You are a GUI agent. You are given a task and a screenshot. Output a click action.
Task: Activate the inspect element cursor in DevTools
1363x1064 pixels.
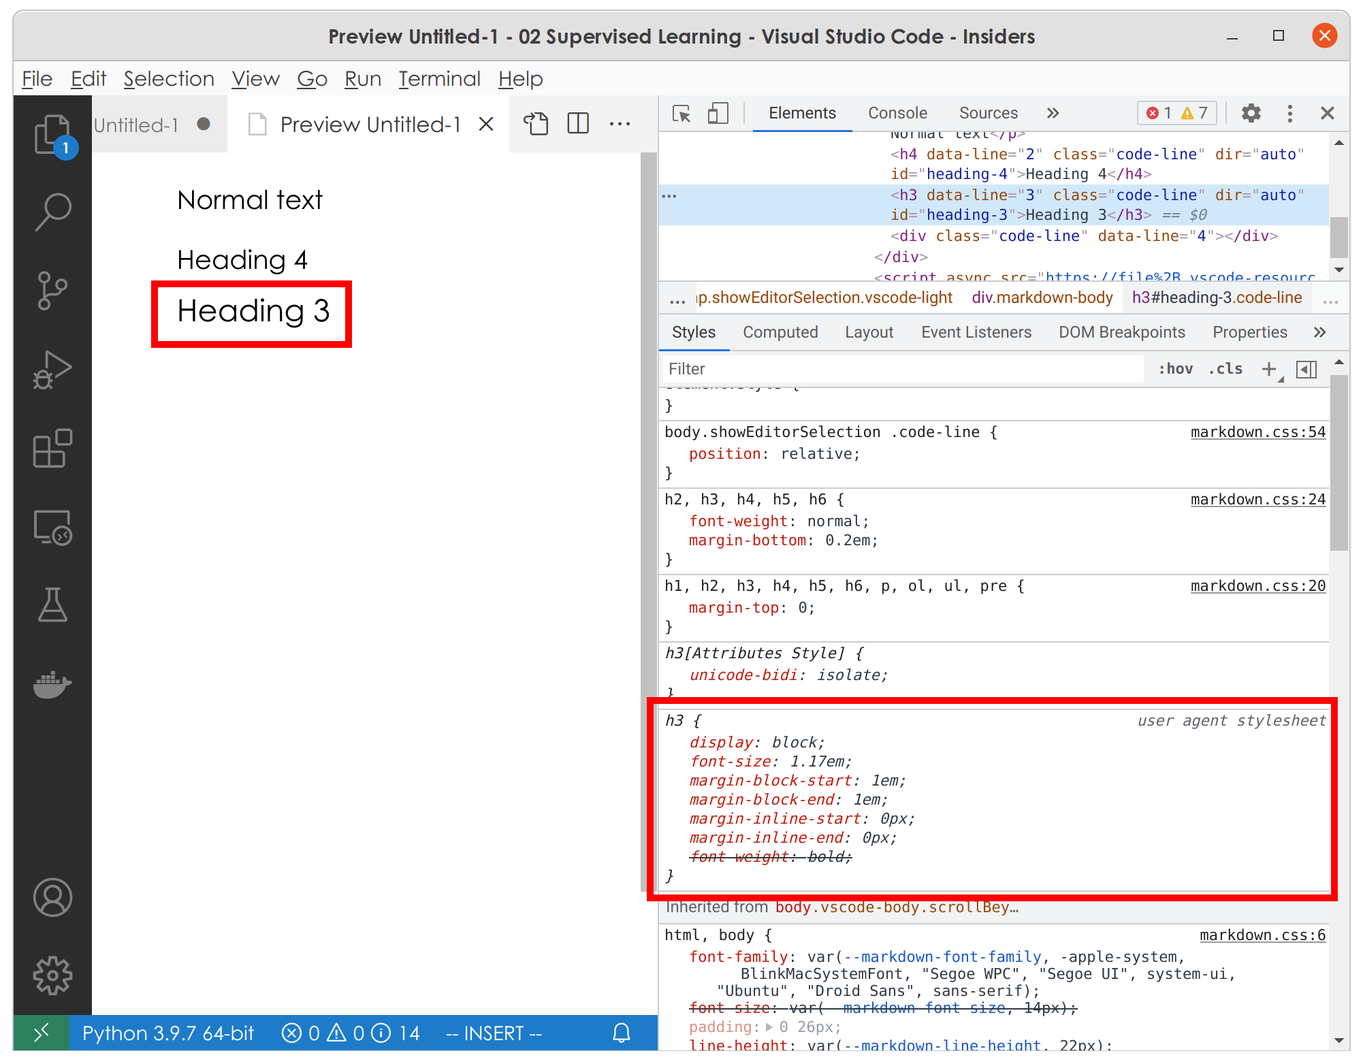coord(680,114)
